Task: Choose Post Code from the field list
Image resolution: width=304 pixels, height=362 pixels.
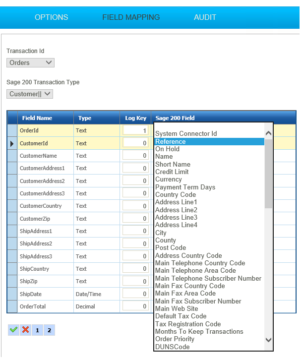Action: (x=171, y=248)
